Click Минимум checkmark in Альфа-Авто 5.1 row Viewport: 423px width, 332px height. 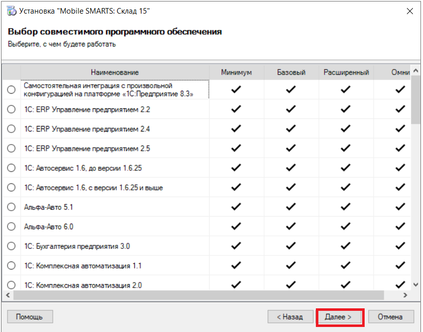[x=236, y=207]
